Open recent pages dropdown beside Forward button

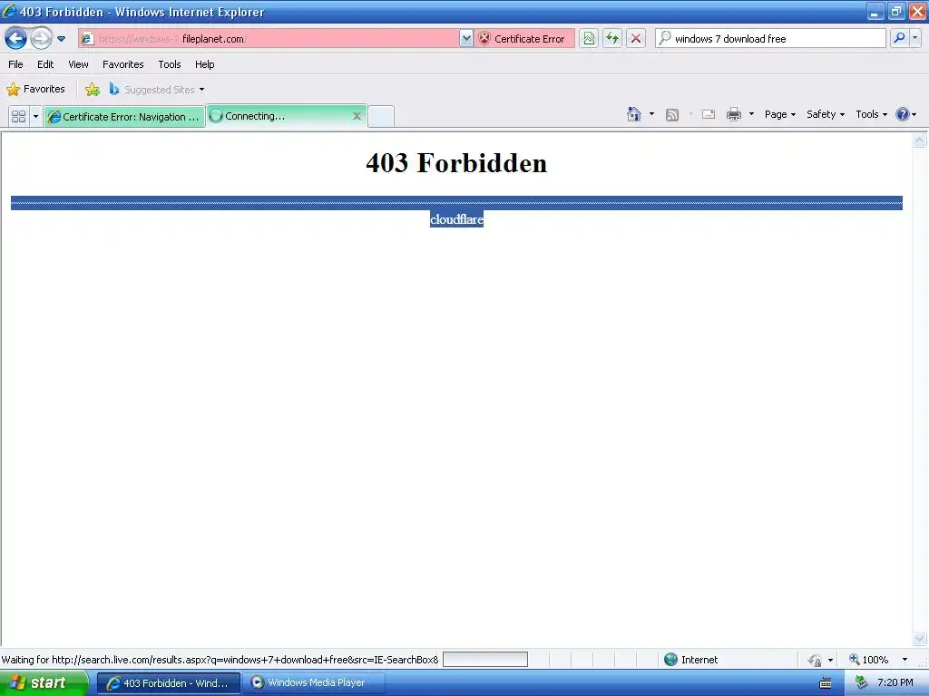click(x=61, y=39)
